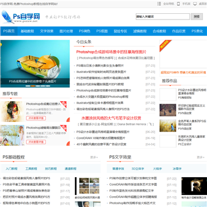Image resolution: width=207 pixels, height=207 pixels.
Task: Click the golden letter R thumbnail
Action: coord(194,186)
